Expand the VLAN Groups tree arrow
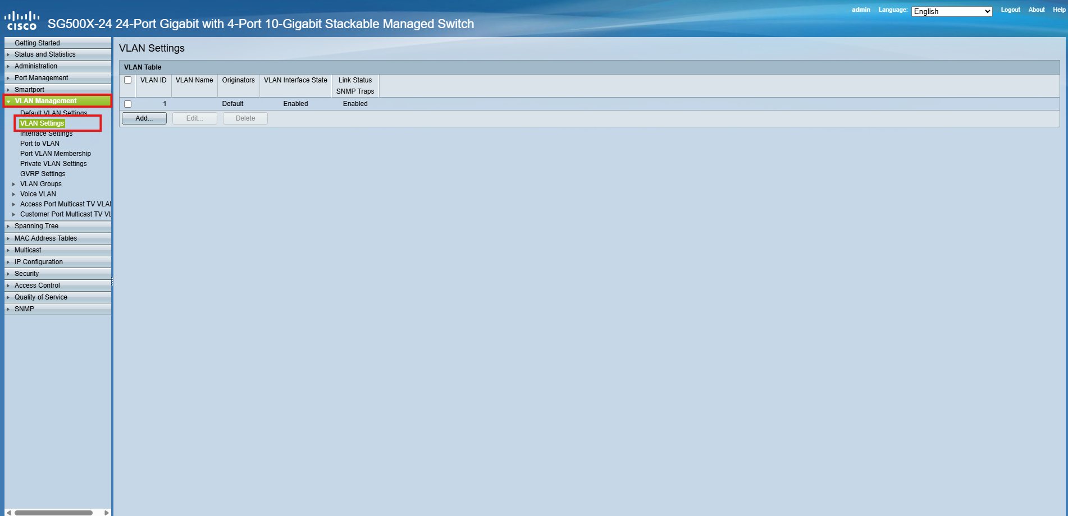Viewport: 1068px width, 516px height. pyautogui.click(x=14, y=184)
